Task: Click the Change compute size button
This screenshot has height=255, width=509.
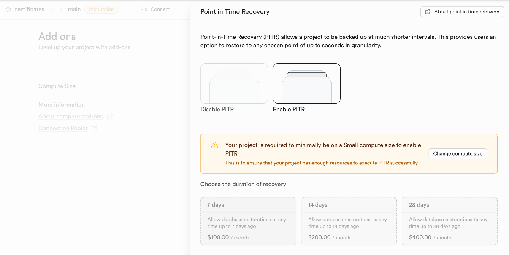Action: pos(458,153)
